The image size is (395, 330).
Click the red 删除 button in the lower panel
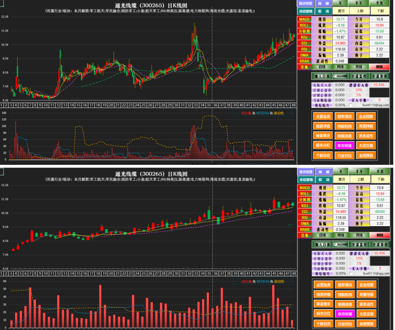click(380, 235)
